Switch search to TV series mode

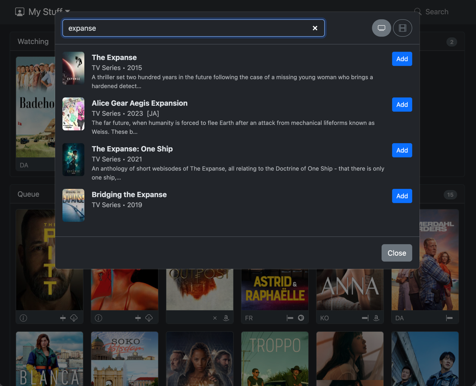[381, 28]
